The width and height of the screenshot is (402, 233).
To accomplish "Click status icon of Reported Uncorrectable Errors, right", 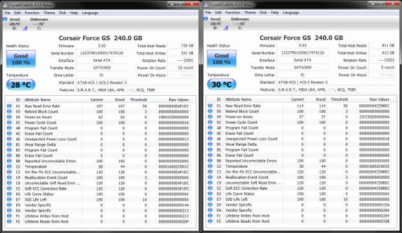I will tap(210, 161).
